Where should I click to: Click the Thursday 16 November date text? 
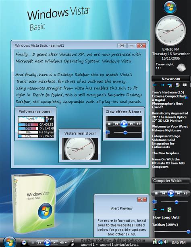click(x=171, y=54)
